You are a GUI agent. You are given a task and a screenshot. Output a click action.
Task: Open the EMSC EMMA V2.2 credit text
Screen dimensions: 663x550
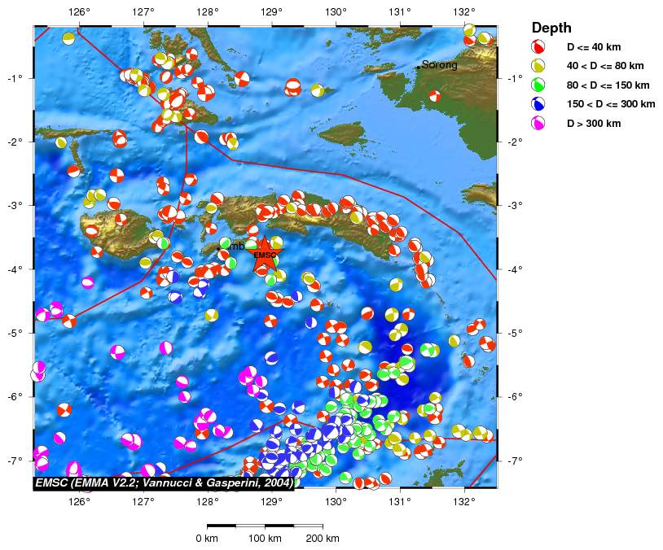point(164,482)
